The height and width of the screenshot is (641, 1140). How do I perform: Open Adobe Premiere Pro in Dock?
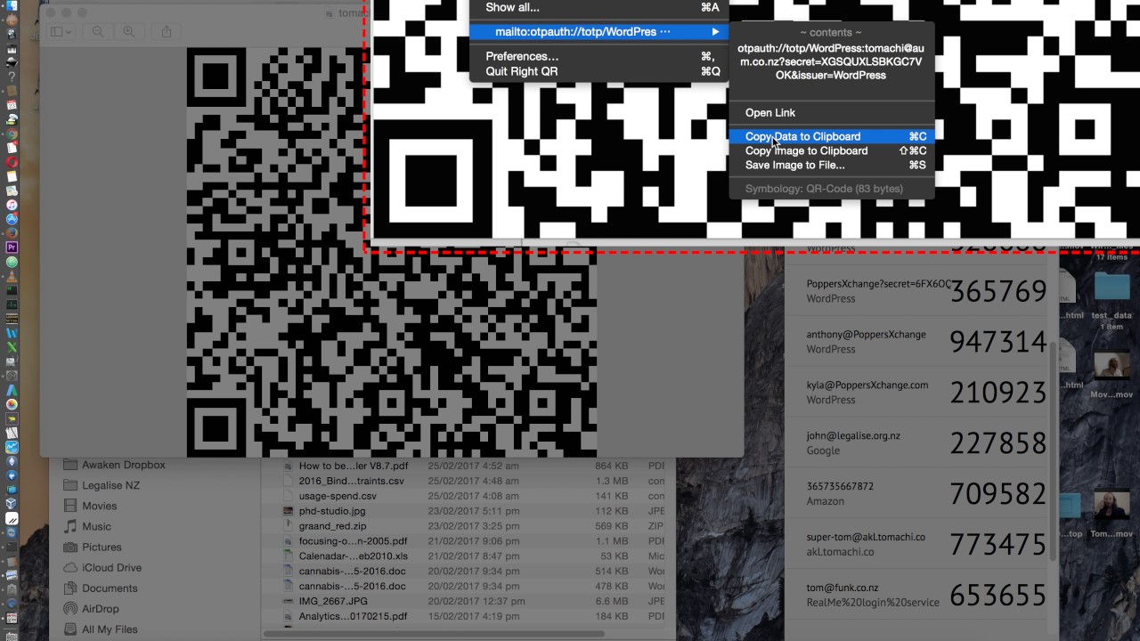click(12, 247)
